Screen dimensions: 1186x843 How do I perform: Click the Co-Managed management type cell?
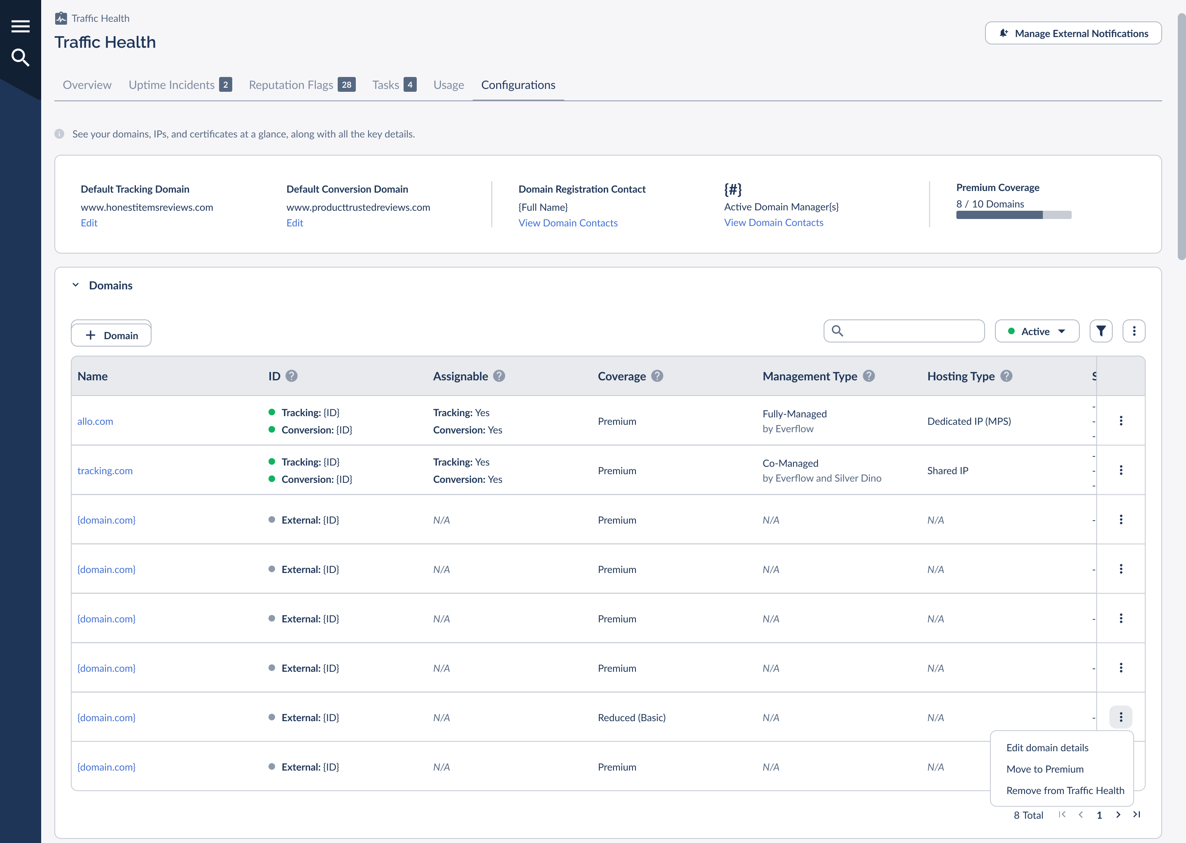point(822,470)
